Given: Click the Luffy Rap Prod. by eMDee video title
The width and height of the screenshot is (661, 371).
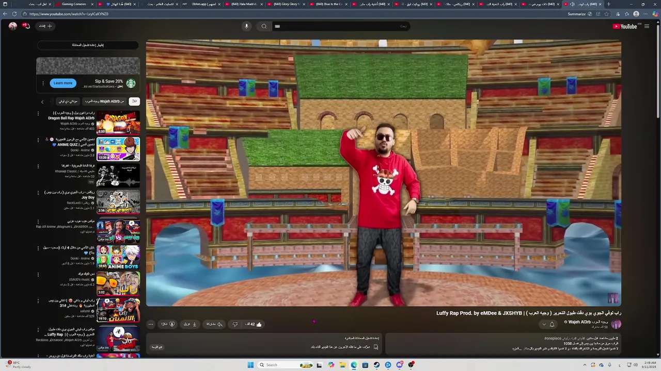Looking at the screenshot, I should pos(528,313).
